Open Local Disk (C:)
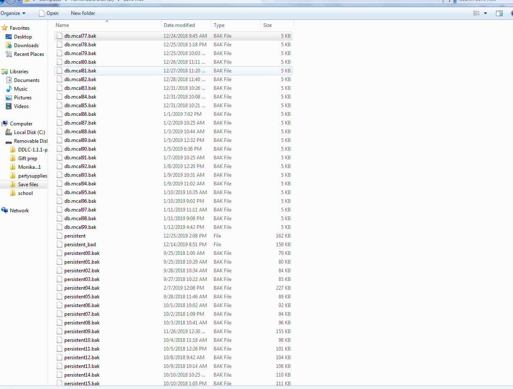 coord(28,132)
